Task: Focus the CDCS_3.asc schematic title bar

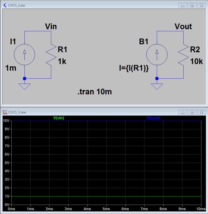Action: [78, 5]
